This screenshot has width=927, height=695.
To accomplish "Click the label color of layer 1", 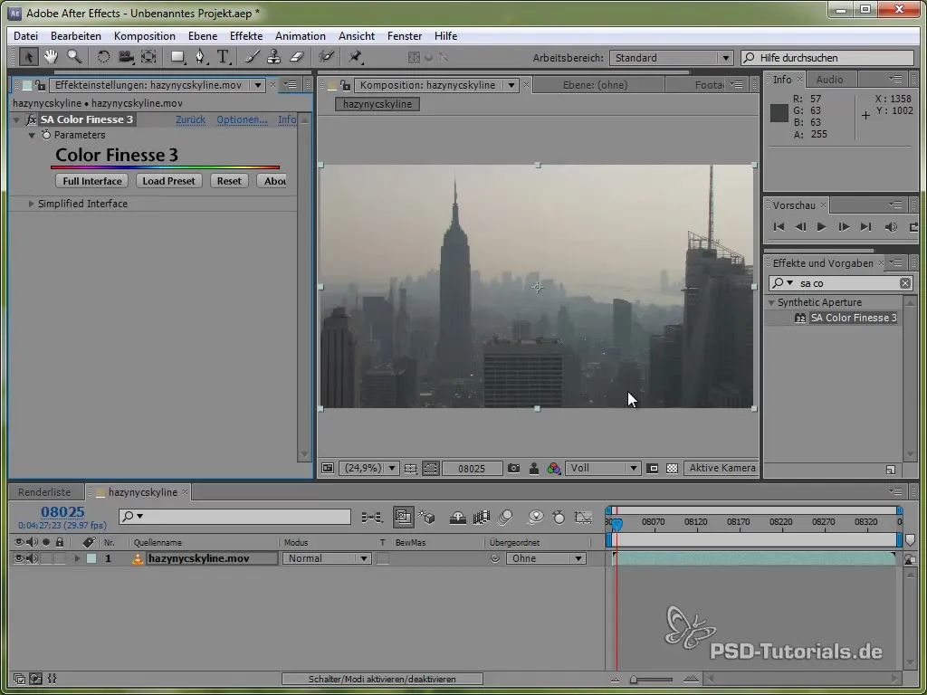I will tap(91, 558).
